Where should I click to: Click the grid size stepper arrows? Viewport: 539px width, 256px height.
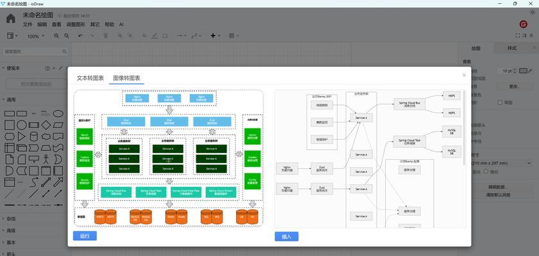pos(515,70)
